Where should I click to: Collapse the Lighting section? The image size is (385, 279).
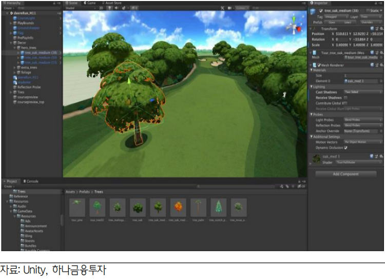pos(311,87)
